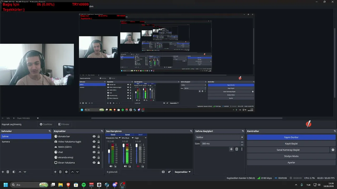The image size is (337, 189).
Task: Decrease the transition Süre value
Action: pos(242,145)
